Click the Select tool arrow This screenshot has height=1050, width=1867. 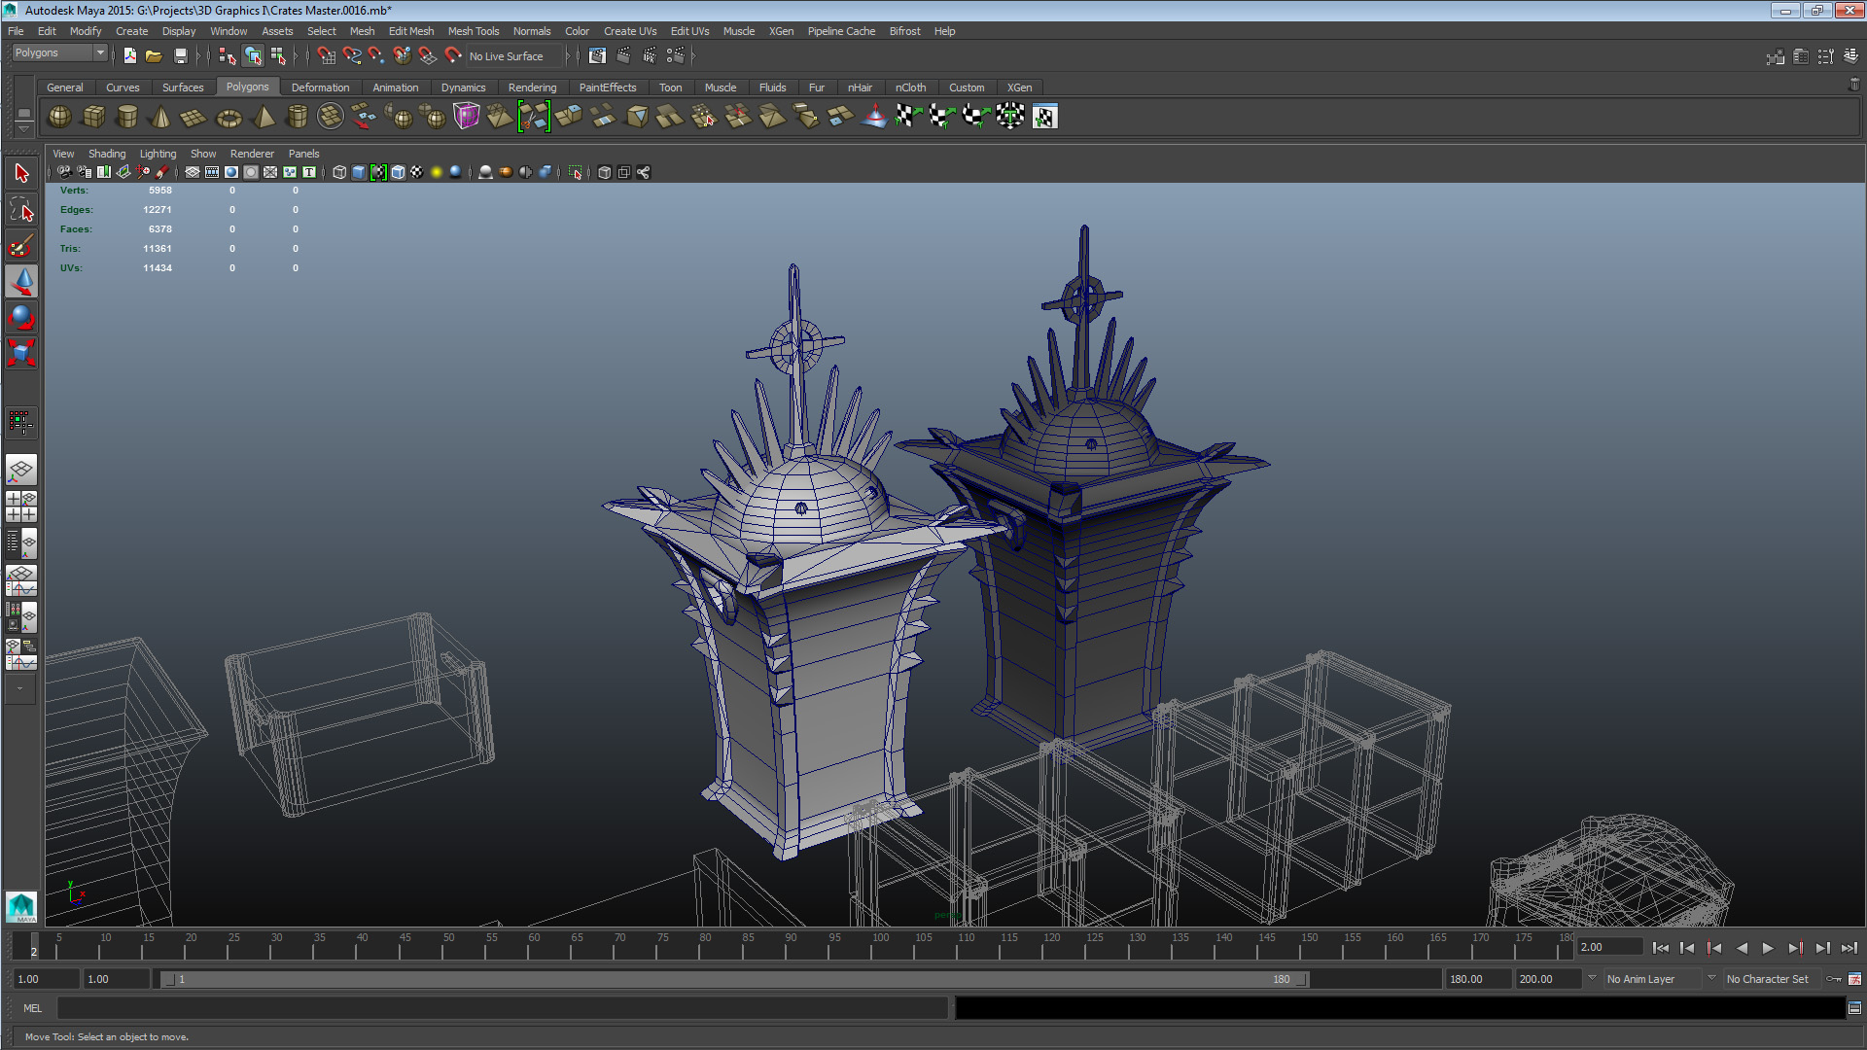(x=21, y=174)
